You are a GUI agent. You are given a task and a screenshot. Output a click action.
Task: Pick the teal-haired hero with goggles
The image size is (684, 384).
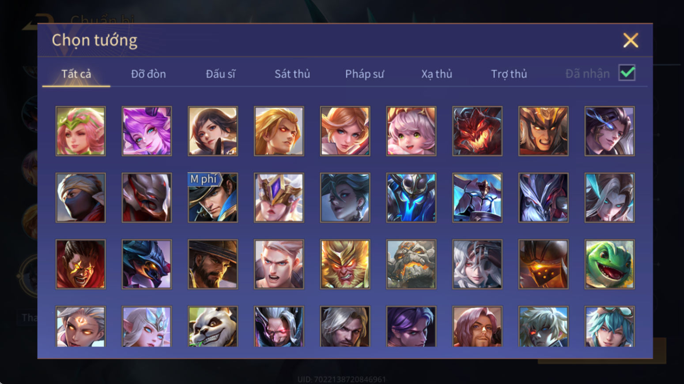point(609,326)
